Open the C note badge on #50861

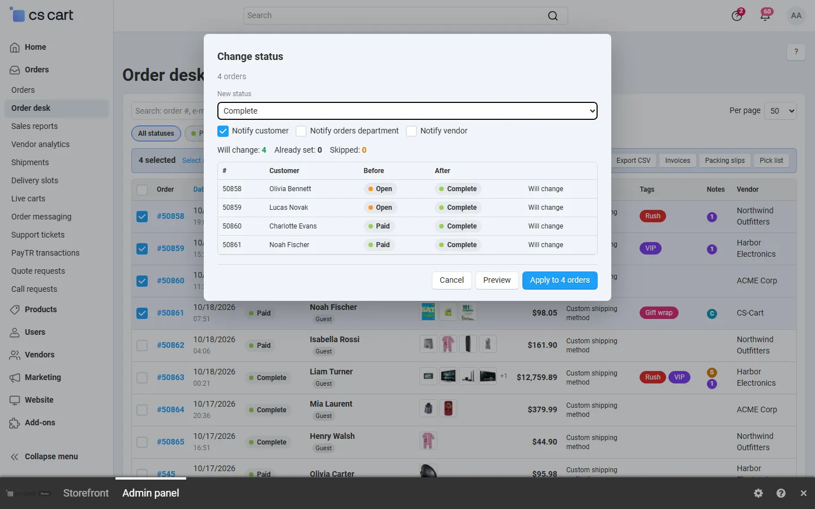[712, 313]
